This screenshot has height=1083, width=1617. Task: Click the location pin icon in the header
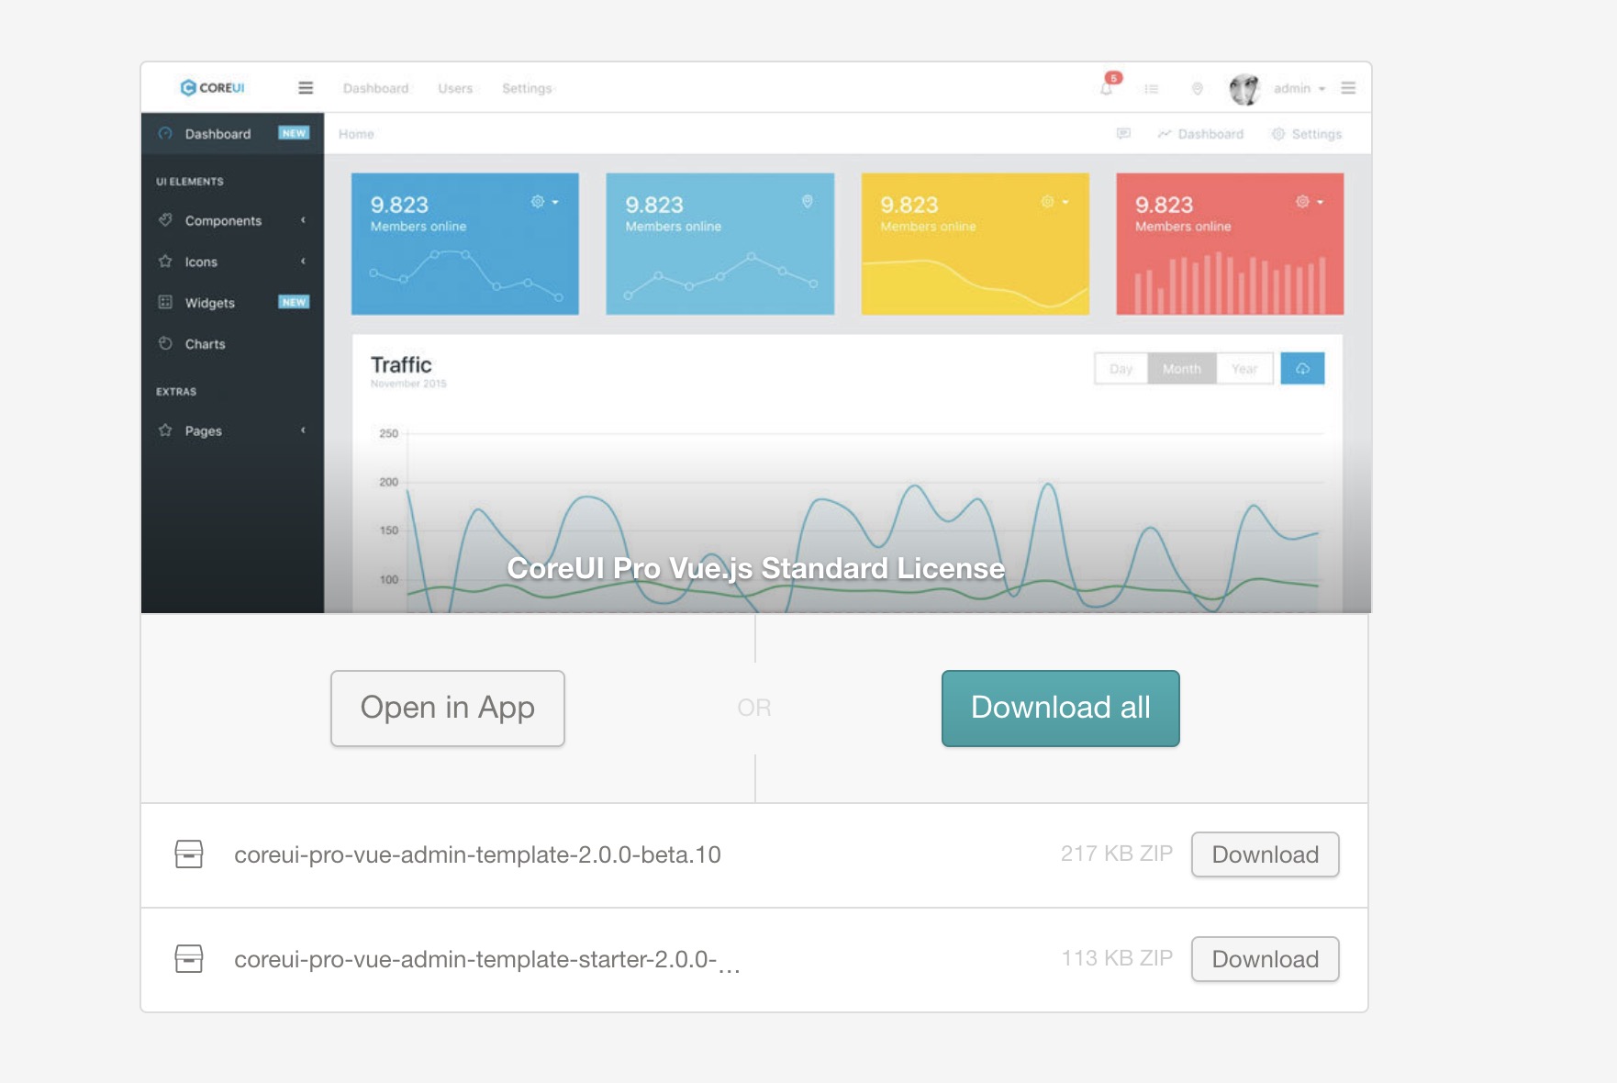pos(1196,89)
